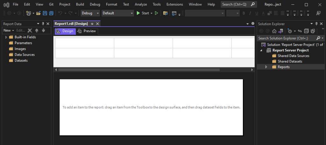
Task: Expand the Built-in Fields node
Action: tap(6, 37)
